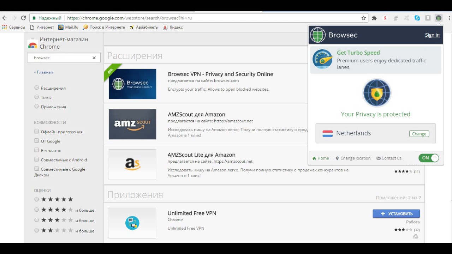Click the УСТАНОВИТЬ install button
Image resolution: width=452 pixels, height=254 pixels.
pos(396,213)
